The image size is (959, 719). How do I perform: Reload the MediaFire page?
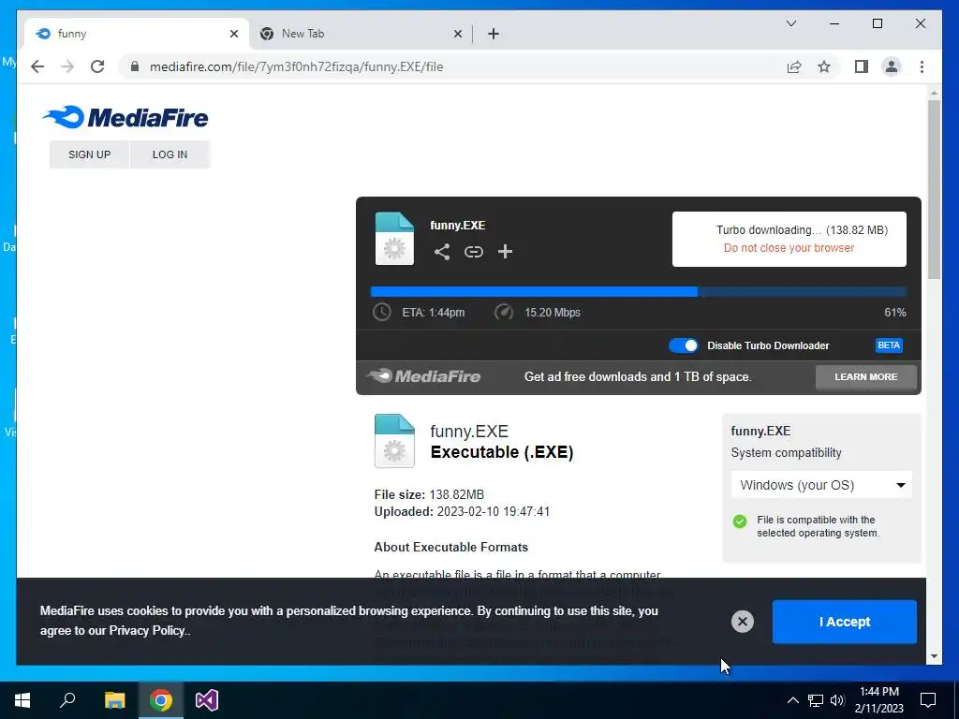pyautogui.click(x=97, y=66)
